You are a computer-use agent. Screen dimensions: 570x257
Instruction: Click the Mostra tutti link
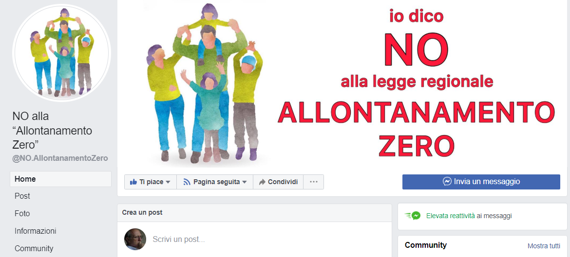click(x=544, y=246)
